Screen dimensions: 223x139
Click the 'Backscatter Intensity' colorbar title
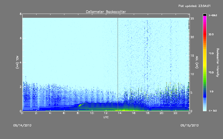[218, 63]
